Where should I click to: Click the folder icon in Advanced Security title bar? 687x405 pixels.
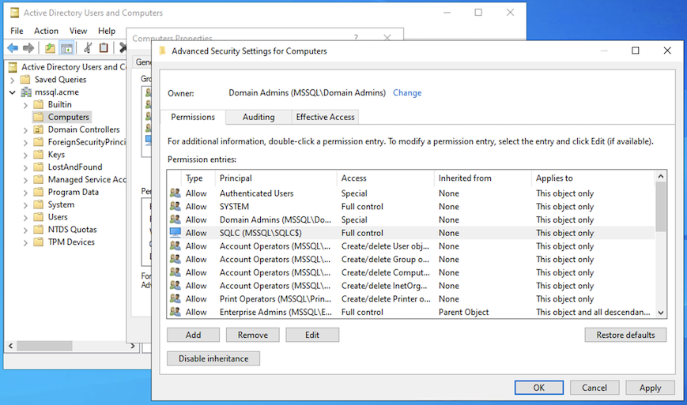point(163,51)
